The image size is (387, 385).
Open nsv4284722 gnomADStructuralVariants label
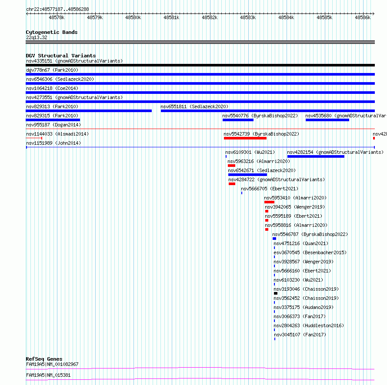pyautogui.click(x=277, y=179)
